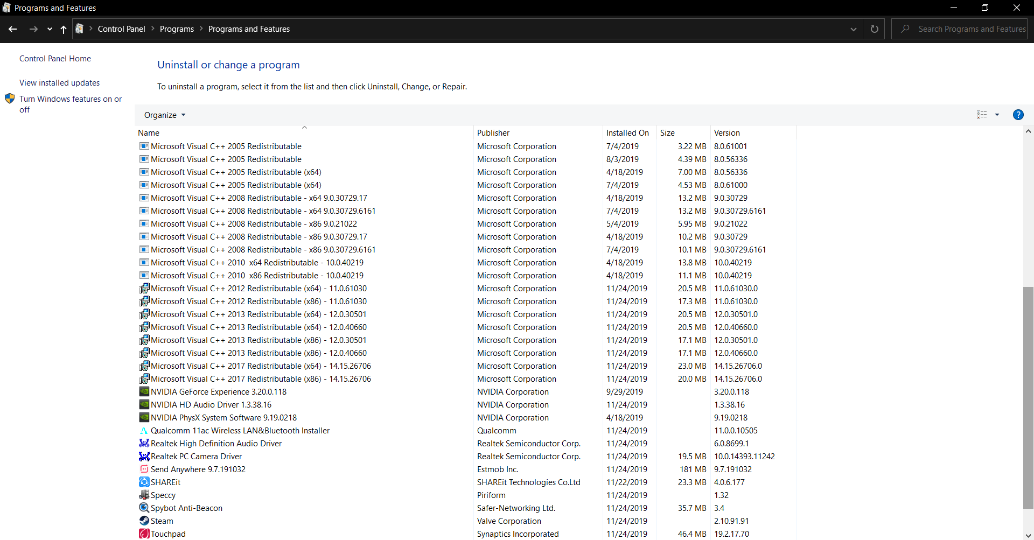Open the change view dropdown arrow
The image size is (1034, 540).
pyautogui.click(x=997, y=115)
